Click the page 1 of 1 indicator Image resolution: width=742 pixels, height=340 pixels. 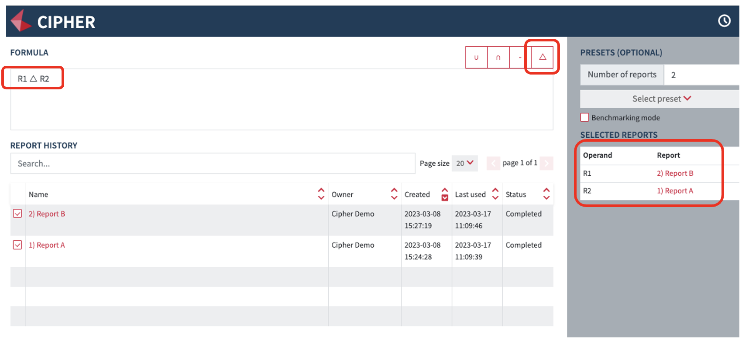[x=520, y=163]
